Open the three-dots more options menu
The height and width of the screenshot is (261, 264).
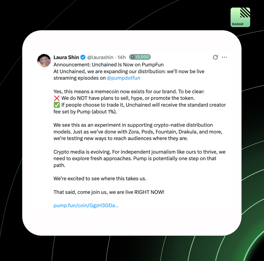[224, 57]
